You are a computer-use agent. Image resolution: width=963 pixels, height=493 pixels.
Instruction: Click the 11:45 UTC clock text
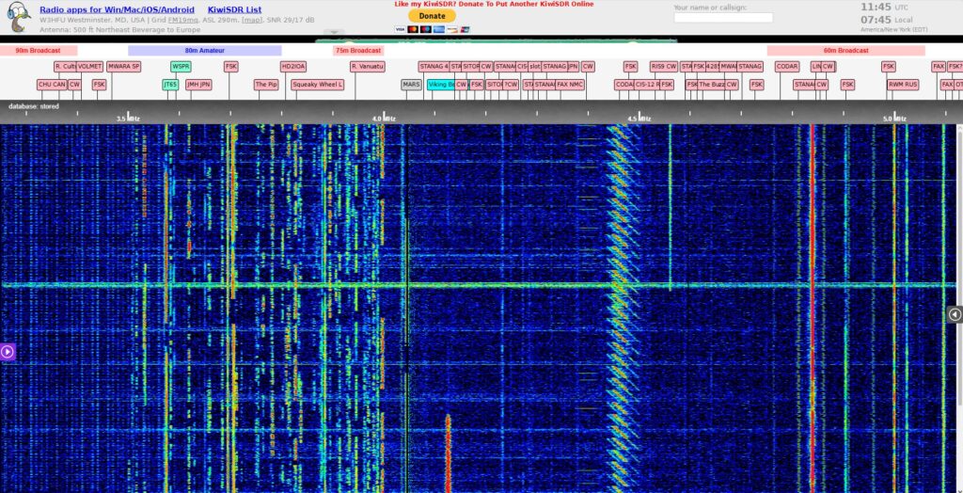pos(884,7)
